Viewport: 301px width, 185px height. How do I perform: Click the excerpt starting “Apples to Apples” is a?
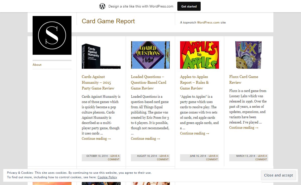point(199,112)
